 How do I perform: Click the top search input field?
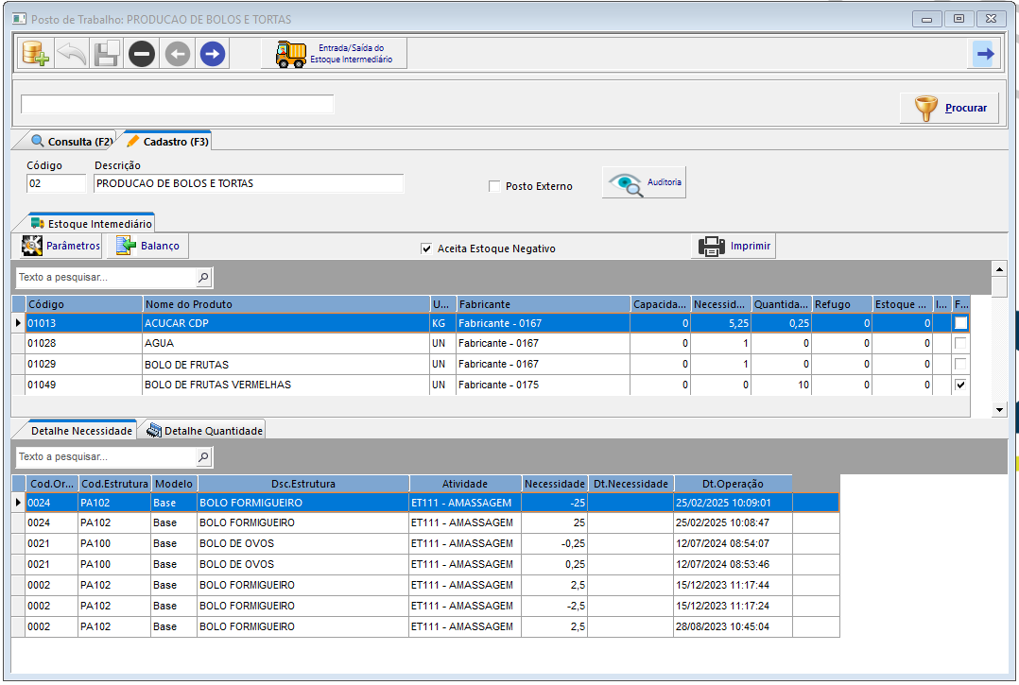178,105
